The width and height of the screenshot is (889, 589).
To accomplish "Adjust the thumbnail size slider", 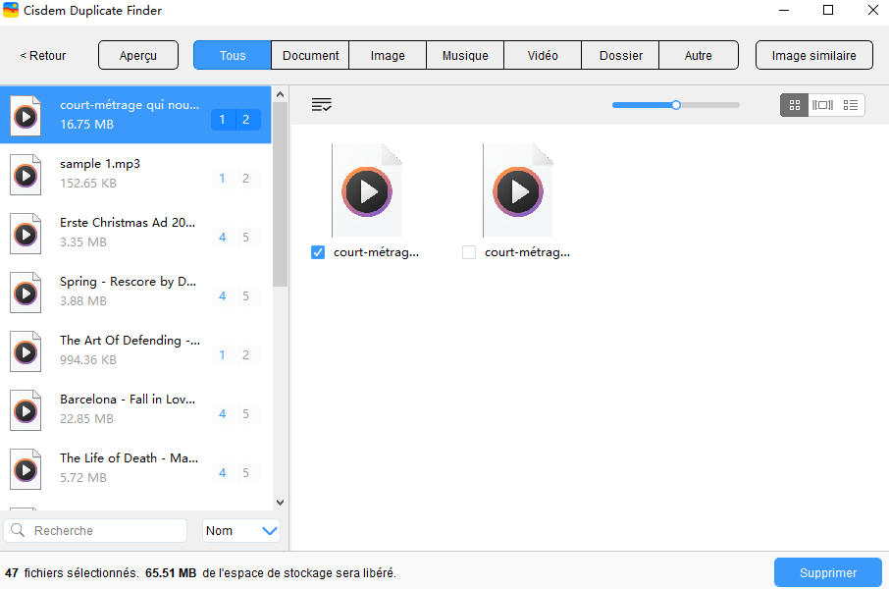I will point(676,105).
